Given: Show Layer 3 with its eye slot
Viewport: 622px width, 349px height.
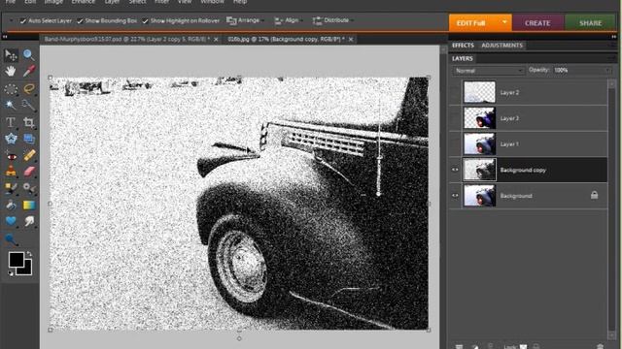Looking at the screenshot, I should click(456, 118).
